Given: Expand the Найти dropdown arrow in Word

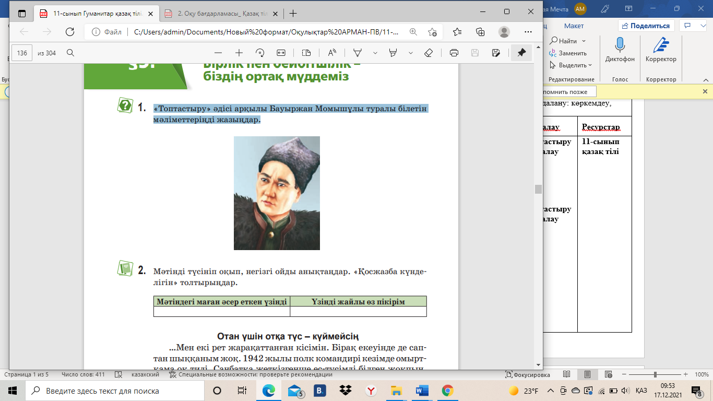Looking at the screenshot, I should 584,41.
